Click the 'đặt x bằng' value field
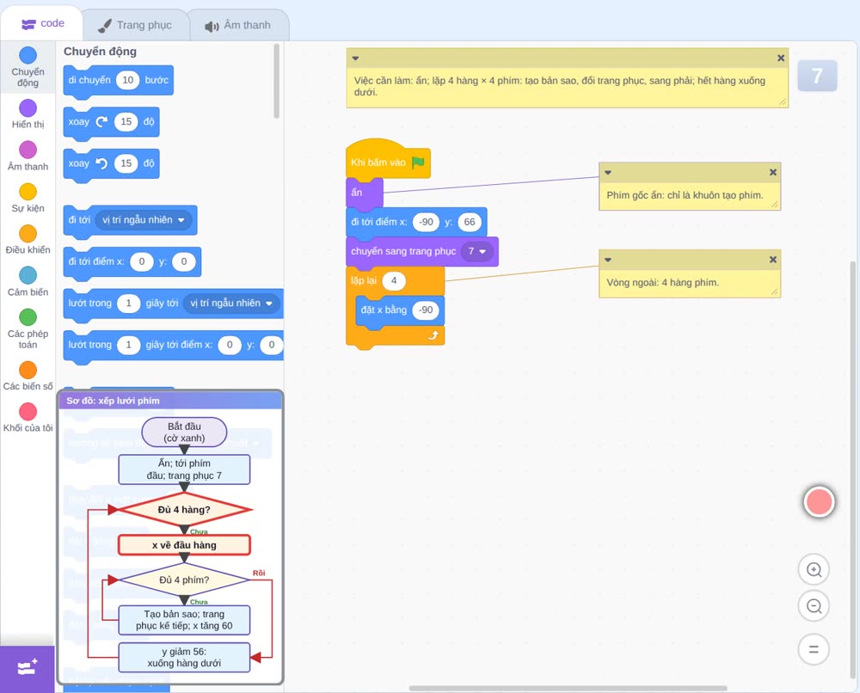The width and height of the screenshot is (860, 693). (x=426, y=310)
